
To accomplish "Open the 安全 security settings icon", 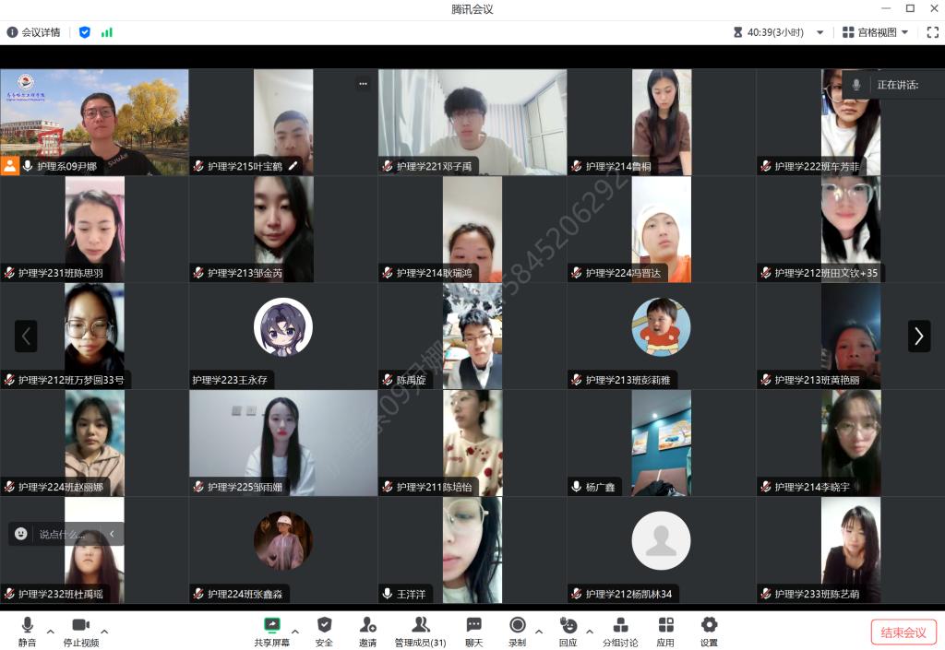I will 324,625.
